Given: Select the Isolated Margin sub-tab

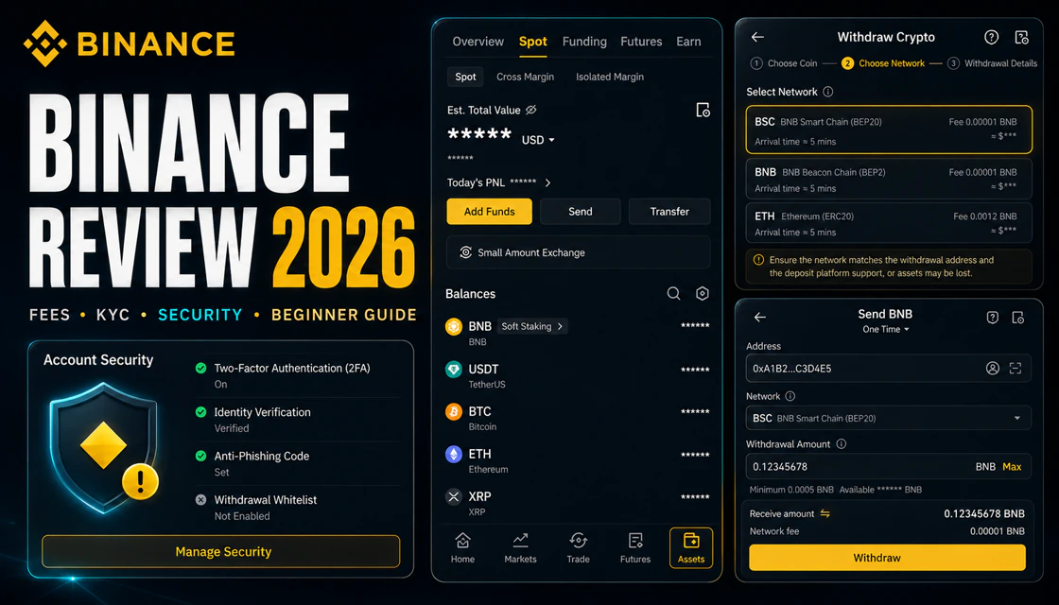Looking at the screenshot, I should click(609, 77).
